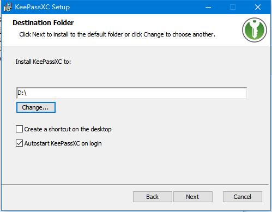Image resolution: width=272 pixels, height=212 pixels.
Task: Click the 'Autostart KeePassXC on login' label text
Action: 63,143
